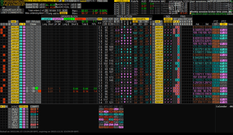Click the question mark help icon
Image resolution: width=233 pixels, height=135 pixels.
point(88,1)
